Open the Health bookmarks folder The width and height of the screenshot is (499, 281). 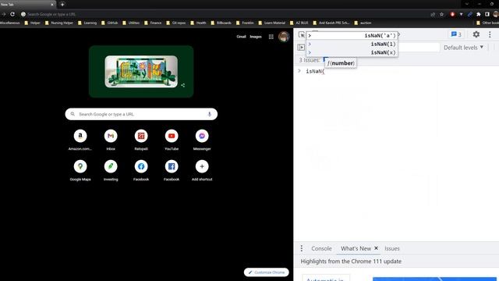[198, 23]
